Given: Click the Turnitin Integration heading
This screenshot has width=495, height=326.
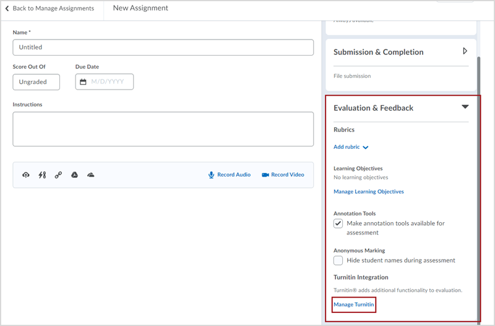Looking at the screenshot, I should point(361,277).
